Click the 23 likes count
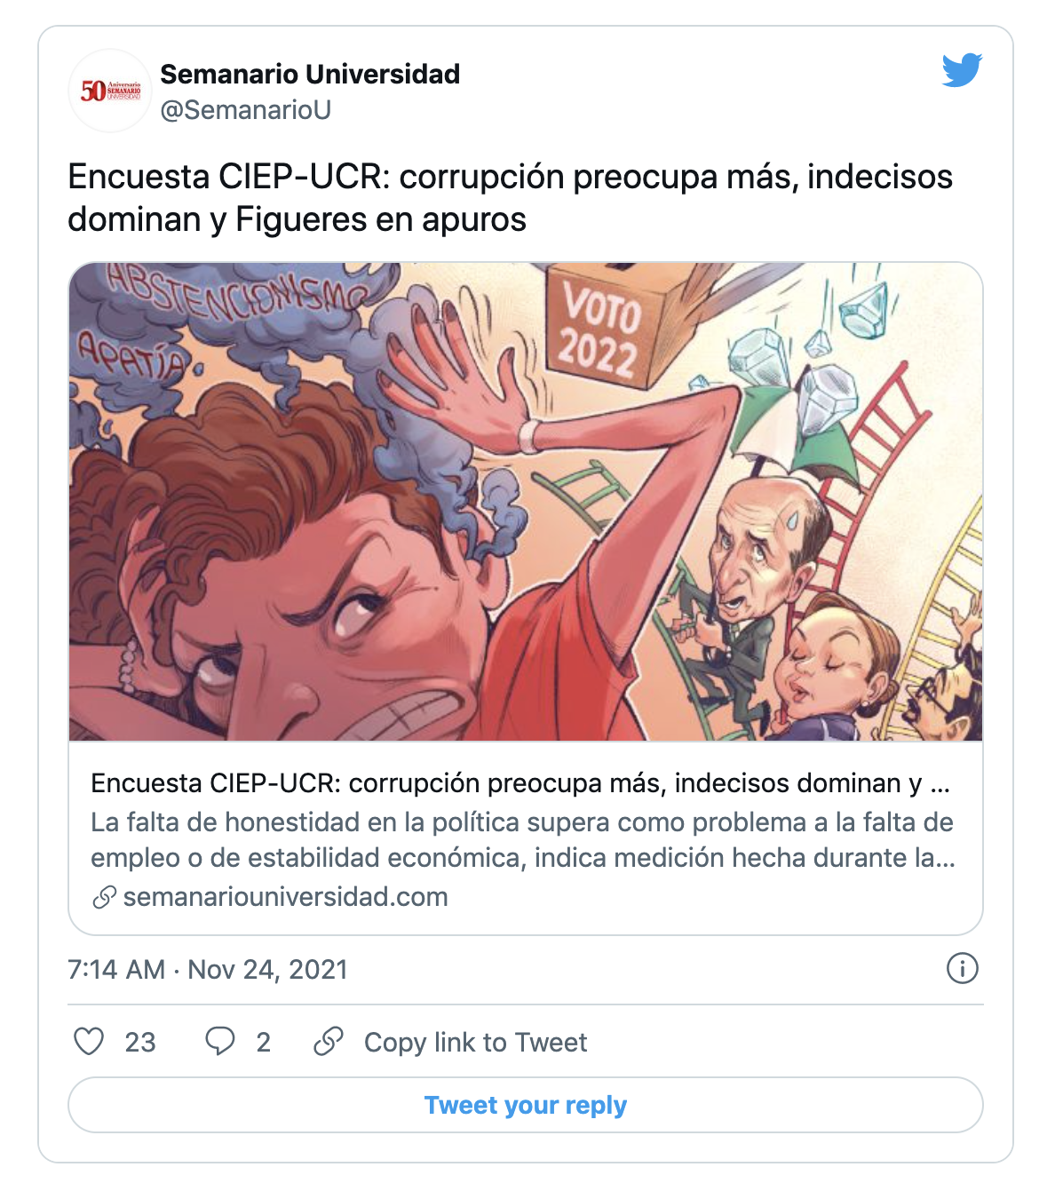The width and height of the screenshot is (1055, 1183). [x=140, y=1042]
